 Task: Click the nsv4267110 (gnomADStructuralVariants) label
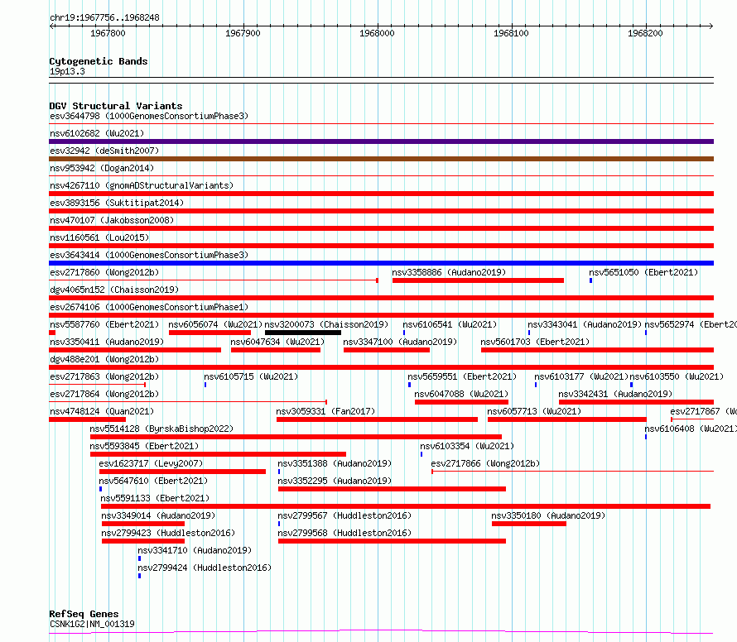[142, 185]
